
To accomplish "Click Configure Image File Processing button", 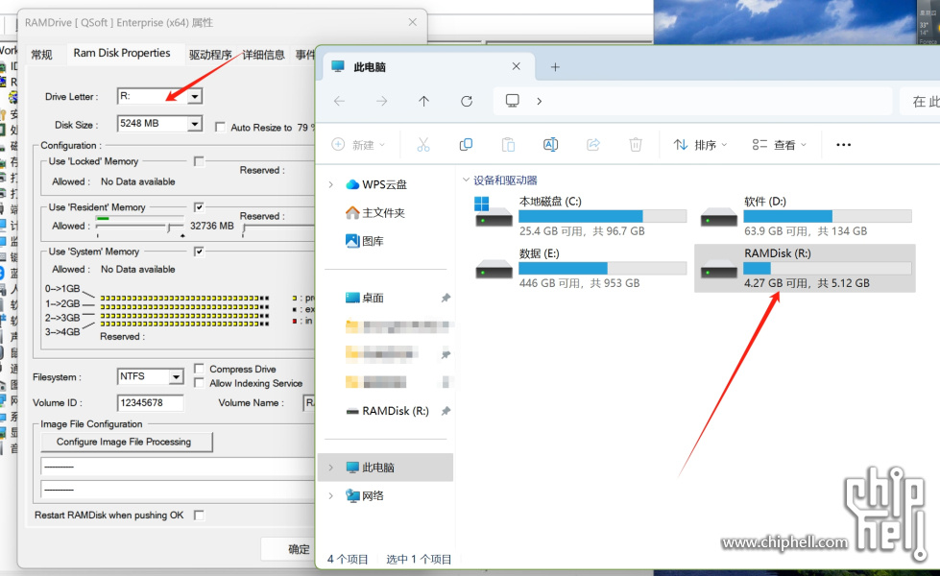I will point(126,442).
